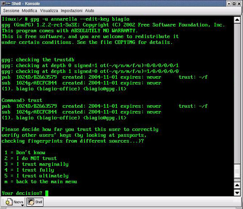Click at the 'Your decision?' prompt cursor
Screen dimensions: 243x209
[47, 193]
